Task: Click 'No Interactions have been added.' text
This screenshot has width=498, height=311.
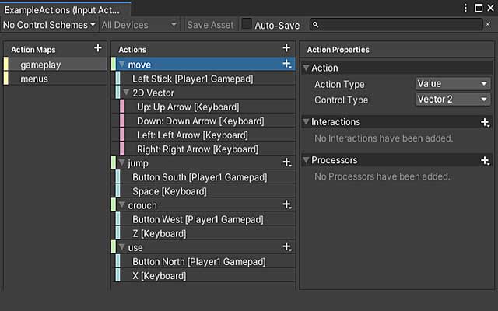Action: tap(384, 138)
